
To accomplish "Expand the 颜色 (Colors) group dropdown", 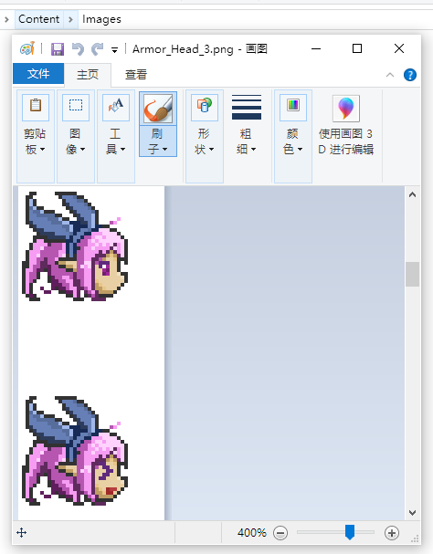I will pos(293,141).
